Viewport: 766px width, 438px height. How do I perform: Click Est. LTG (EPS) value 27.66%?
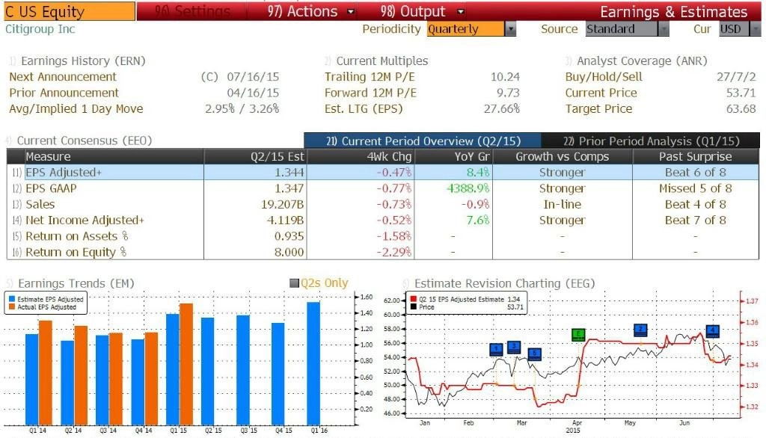pyautogui.click(x=502, y=109)
